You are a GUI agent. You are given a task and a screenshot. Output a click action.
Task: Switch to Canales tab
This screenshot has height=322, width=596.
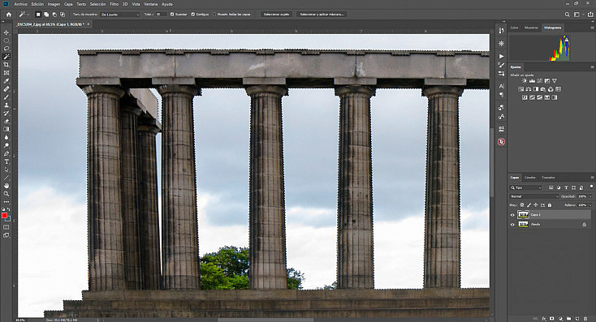click(x=530, y=178)
